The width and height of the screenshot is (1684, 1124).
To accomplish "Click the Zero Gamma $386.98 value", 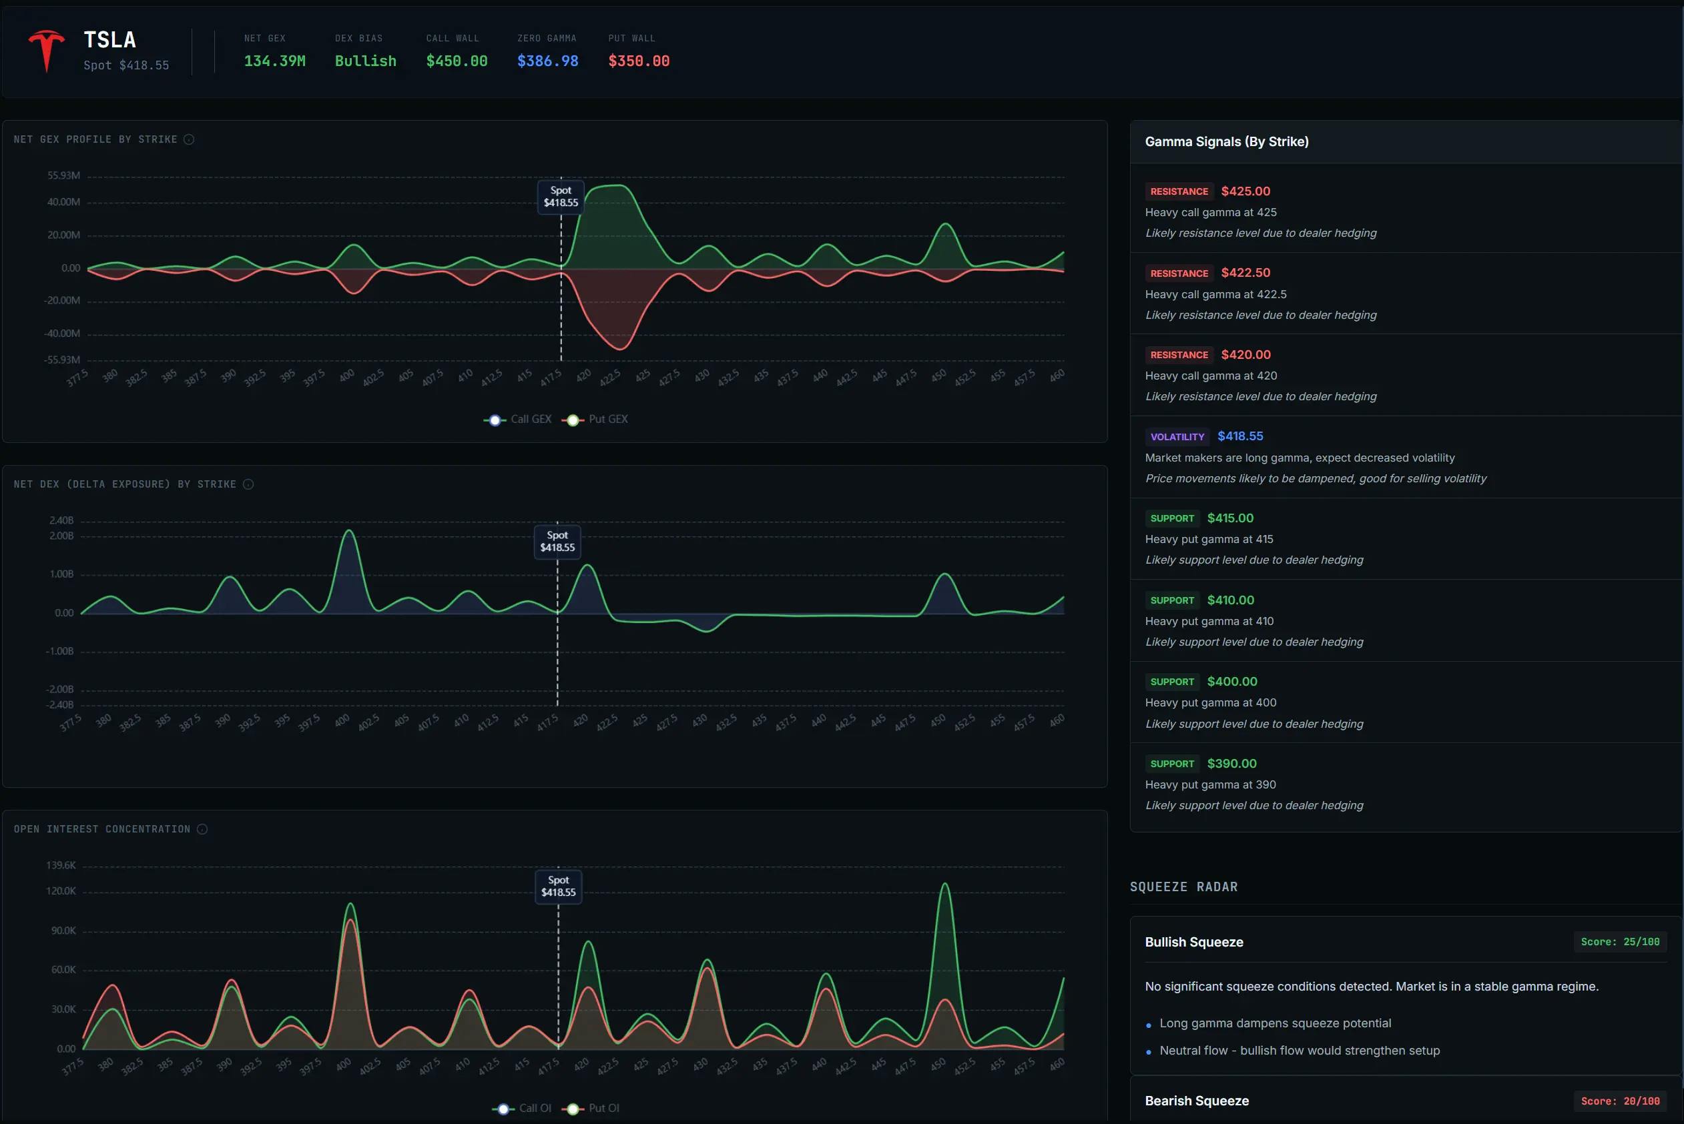I will click(548, 61).
